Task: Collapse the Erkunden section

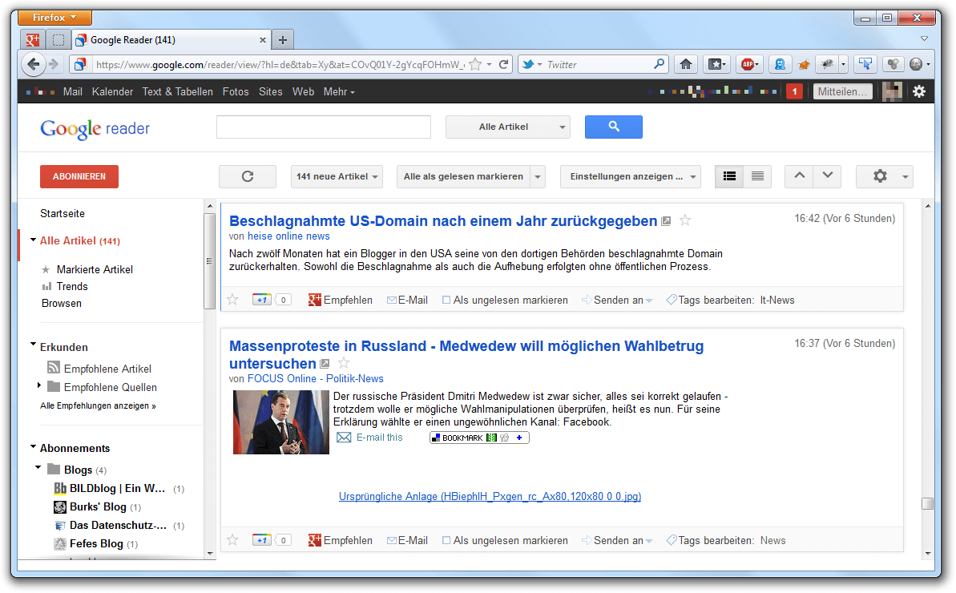Action: (34, 345)
